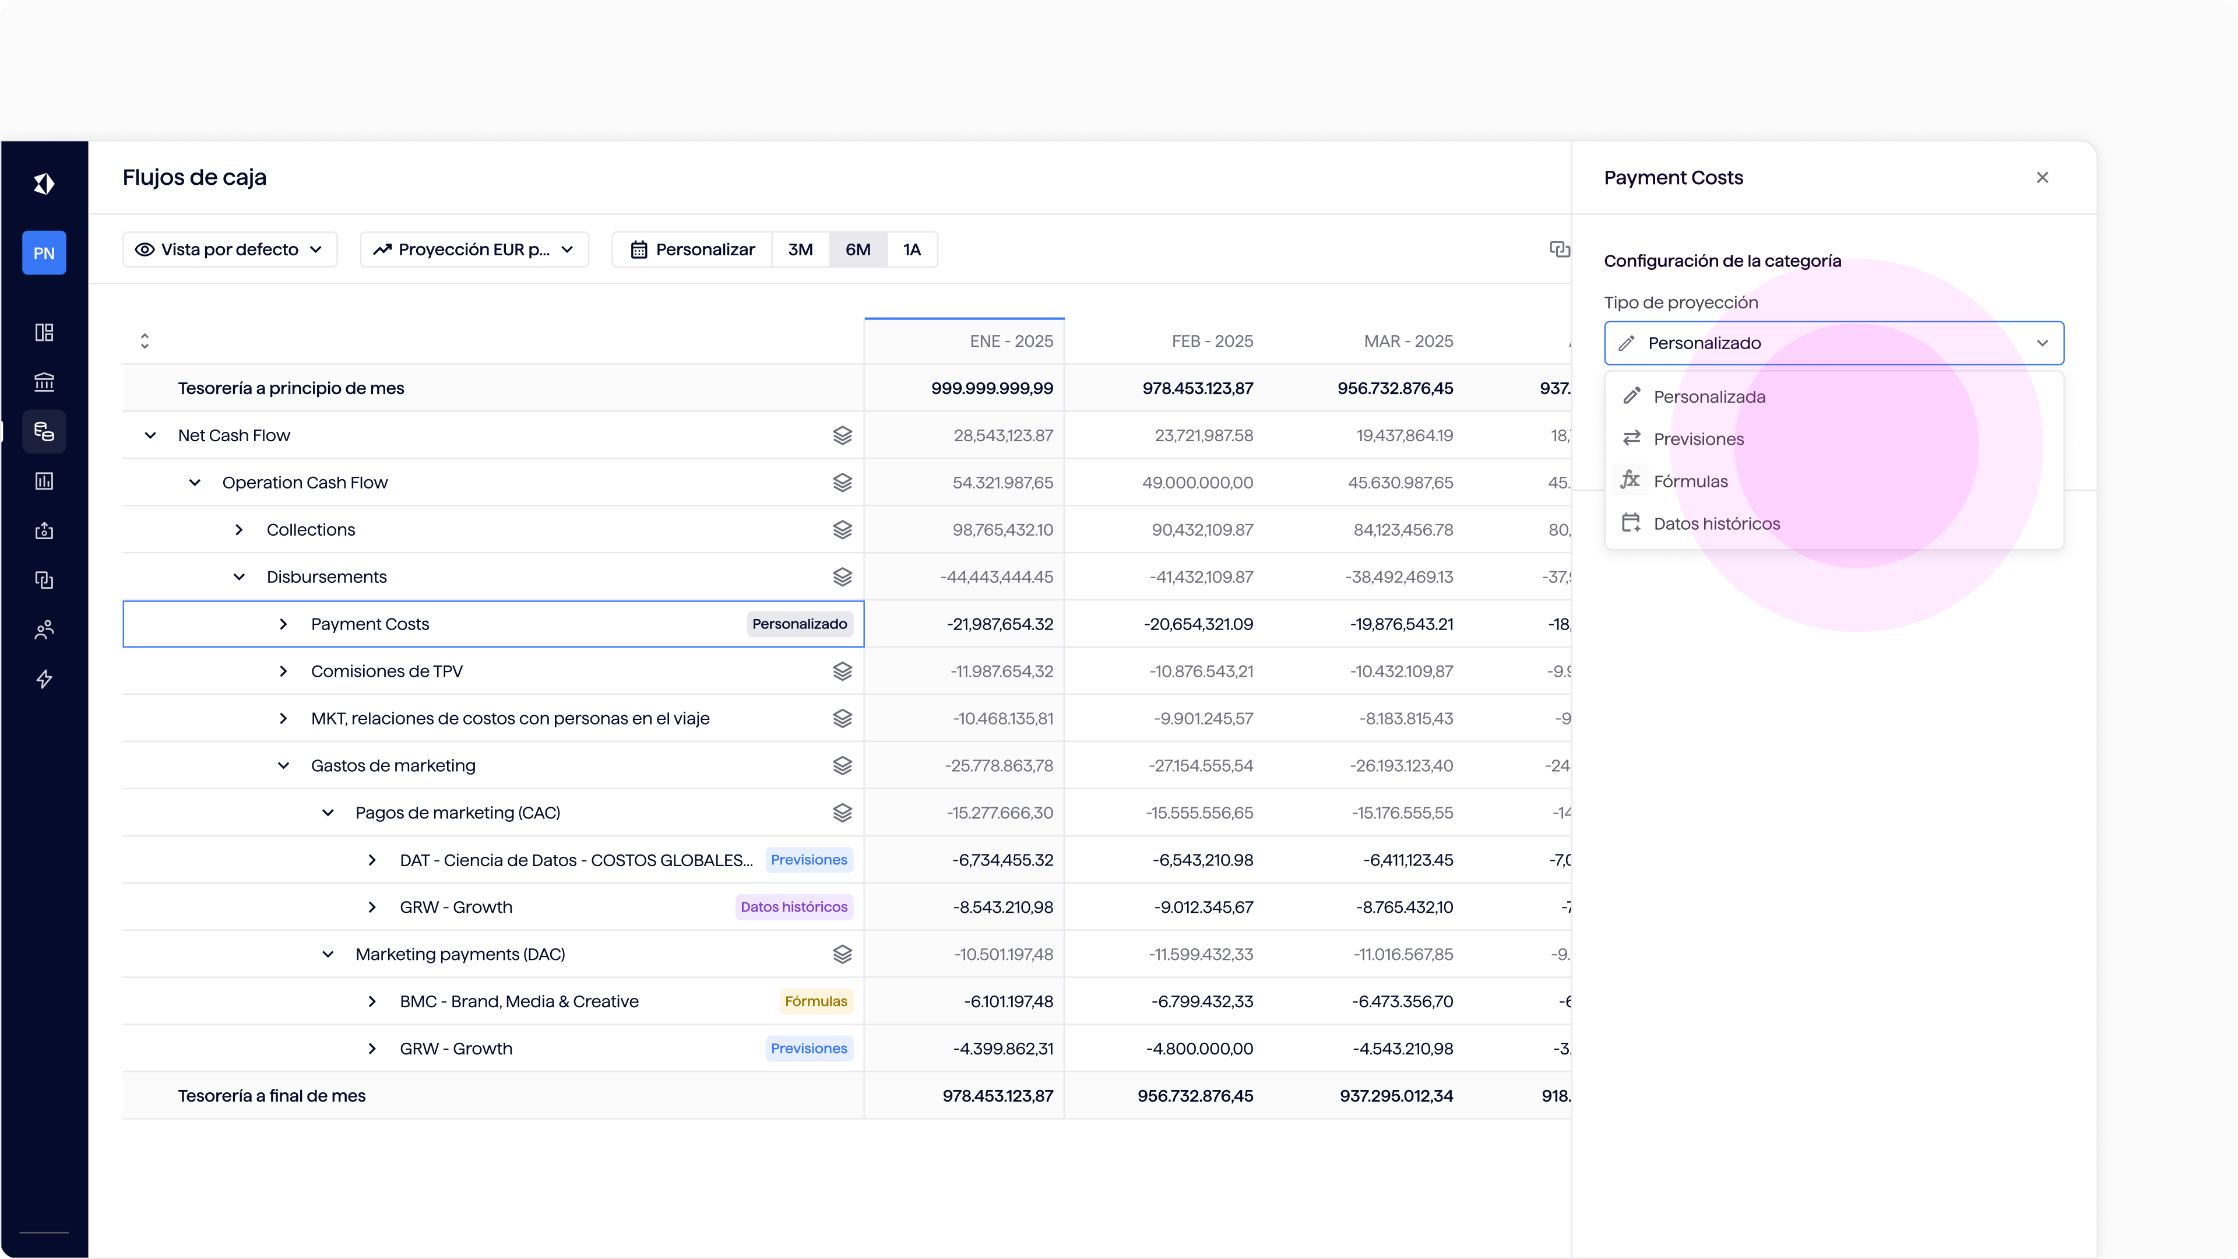Open the upload/export sidebar icon

pyautogui.click(x=44, y=531)
